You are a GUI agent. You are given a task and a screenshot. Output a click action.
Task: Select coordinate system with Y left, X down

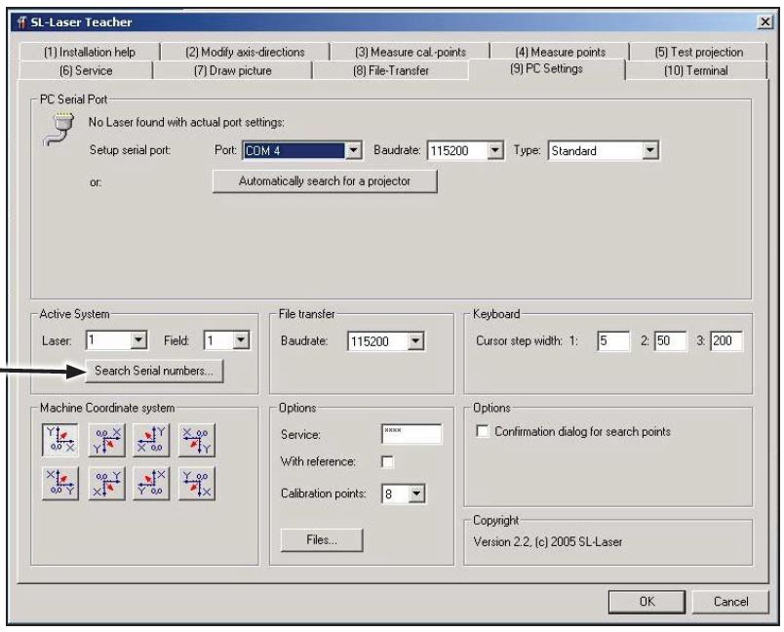pos(197,484)
